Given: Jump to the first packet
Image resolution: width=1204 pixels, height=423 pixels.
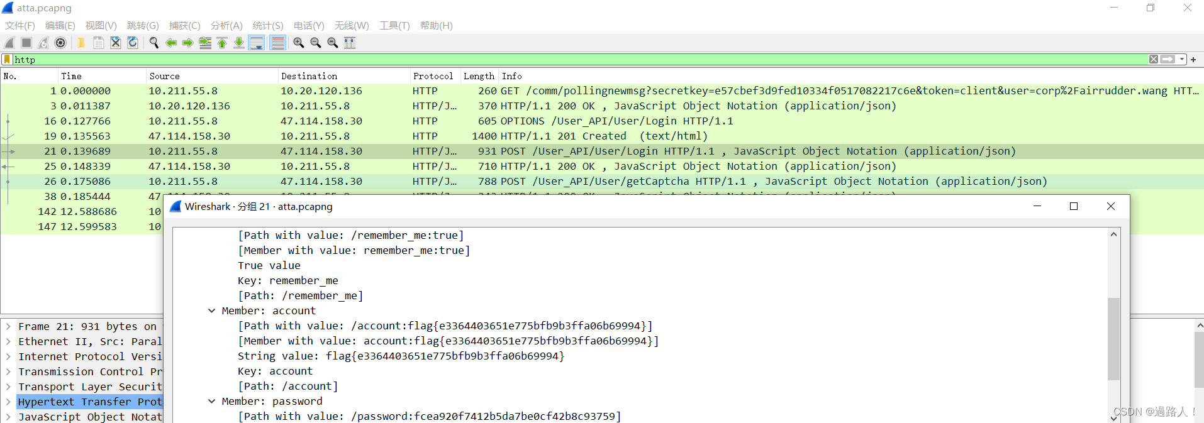Looking at the screenshot, I should pyautogui.click(x=222, y=43).
